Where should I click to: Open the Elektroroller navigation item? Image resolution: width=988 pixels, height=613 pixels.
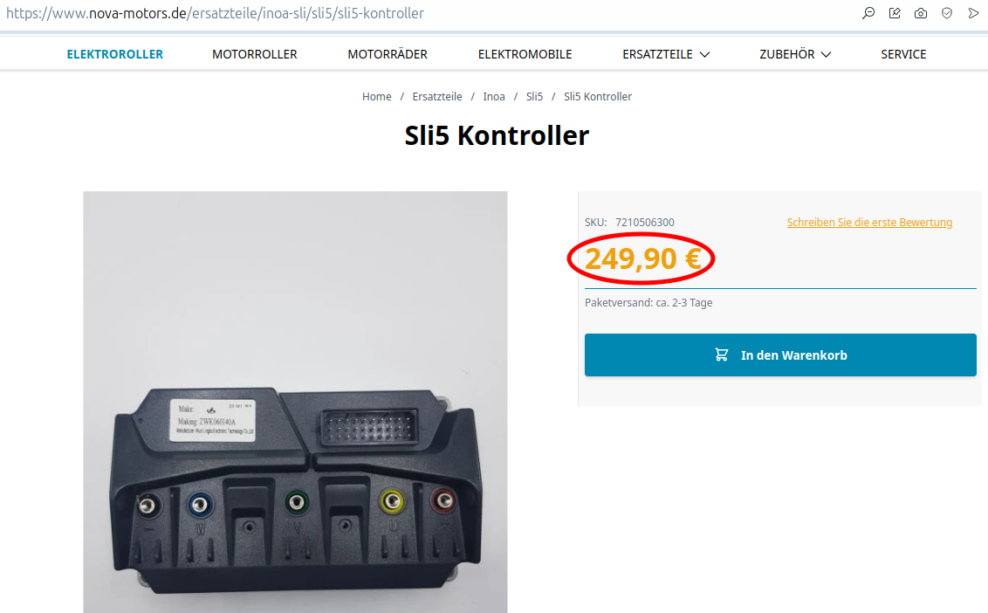click(114, 54)
